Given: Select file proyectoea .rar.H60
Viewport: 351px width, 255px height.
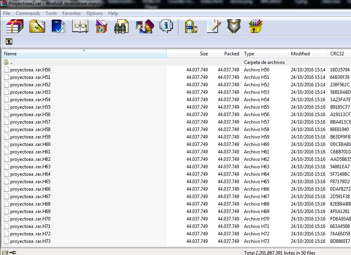Looking at the screenshot, I should tap(30, 144).
